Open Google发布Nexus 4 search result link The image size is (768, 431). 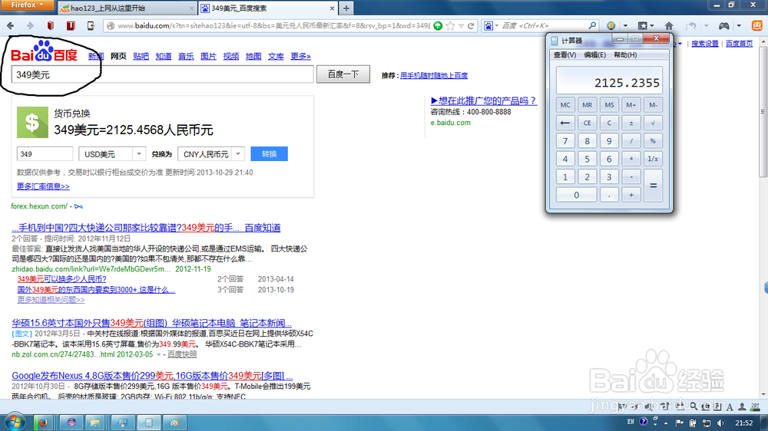click(x=152, y=376)
